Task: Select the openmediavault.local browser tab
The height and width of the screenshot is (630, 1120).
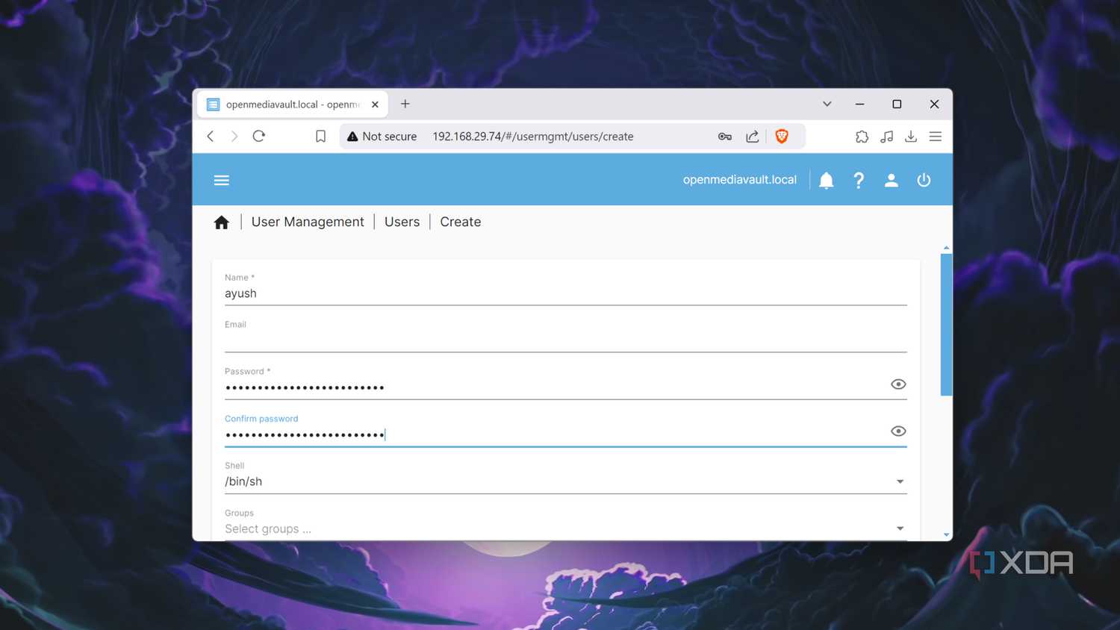Action: click(292, 105)
